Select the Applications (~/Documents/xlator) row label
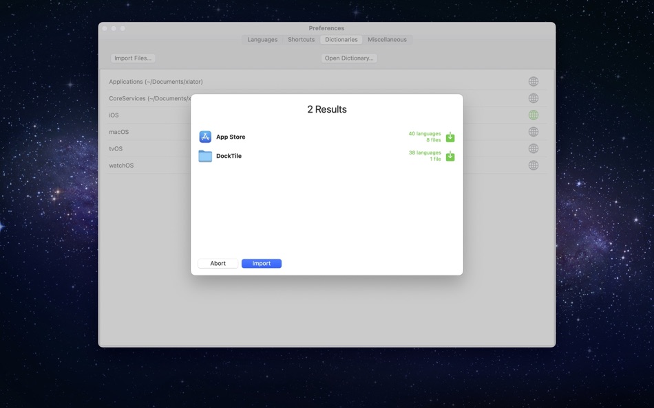 (156, 82)
